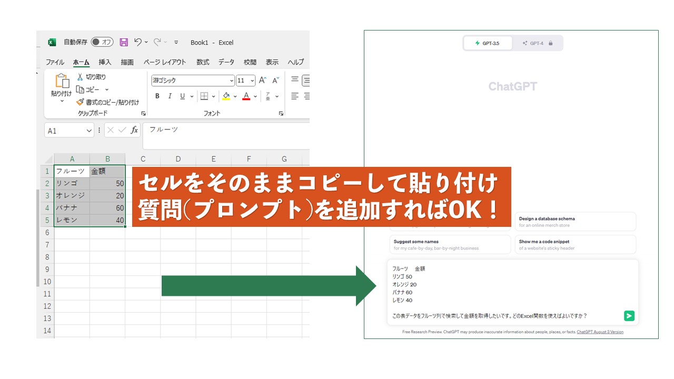674x379 pixels.
Task: Choose the locked GPT-4 model tab
Action: coord(537,43)
